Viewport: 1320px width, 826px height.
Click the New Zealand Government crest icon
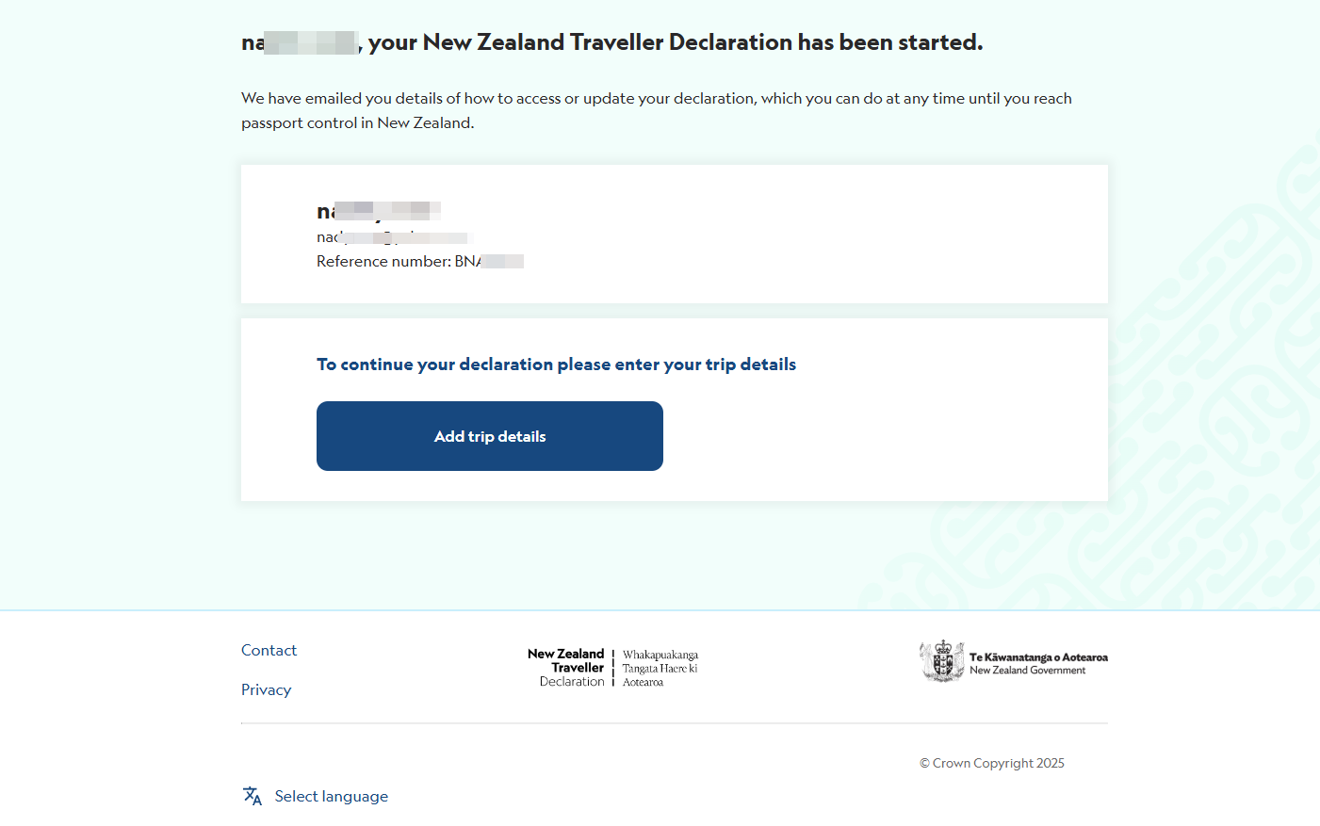pos(941,661)
